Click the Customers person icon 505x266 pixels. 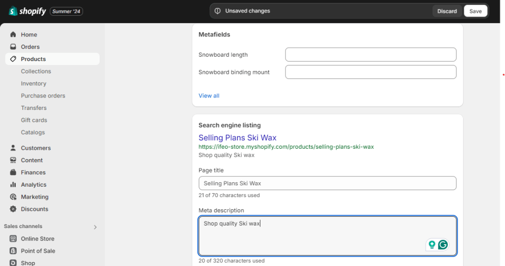(x=13, y=148)
